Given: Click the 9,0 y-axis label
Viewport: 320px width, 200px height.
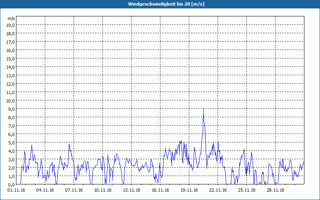Looking at the screenshot, I should pyautogui.click(x=11, y=109).
